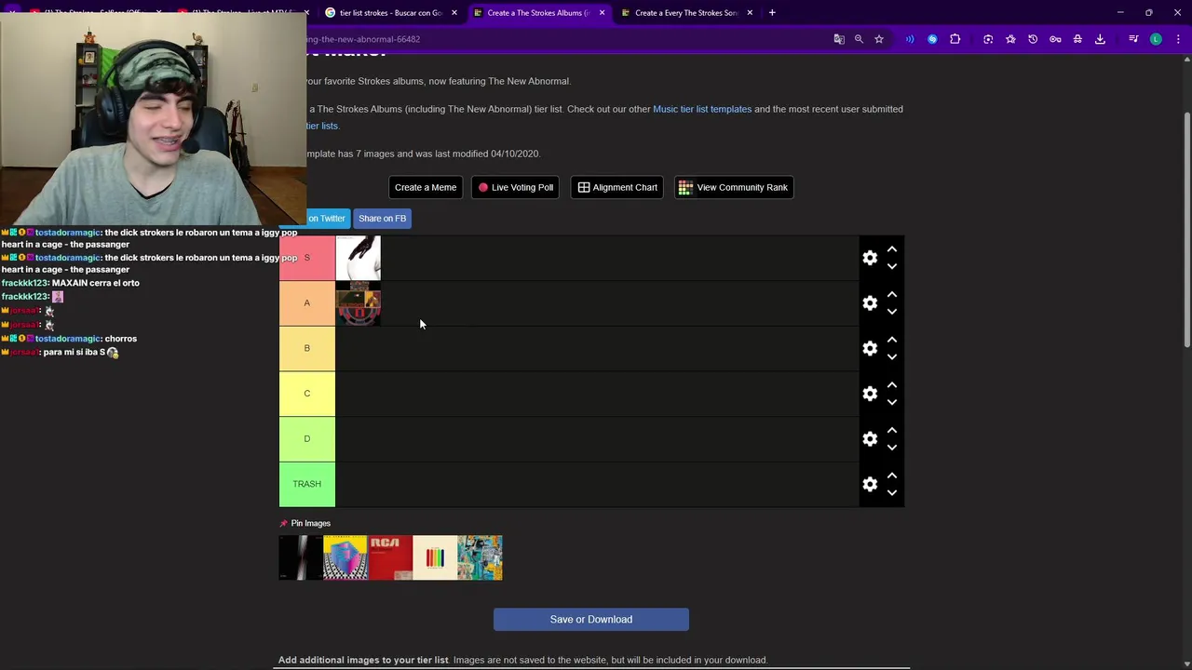
Task: Share tier list on Twitter
Action: point(326,219)
